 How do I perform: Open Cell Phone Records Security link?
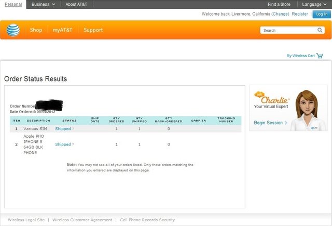click(x=147, y=220)
